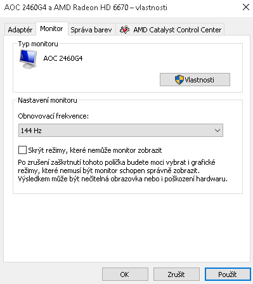
Task: Open the Správa barev tab
Action: pyautogui.click(x=91, y=30)
